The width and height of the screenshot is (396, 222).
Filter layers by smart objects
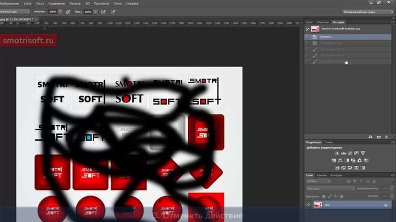coord(374,181)
